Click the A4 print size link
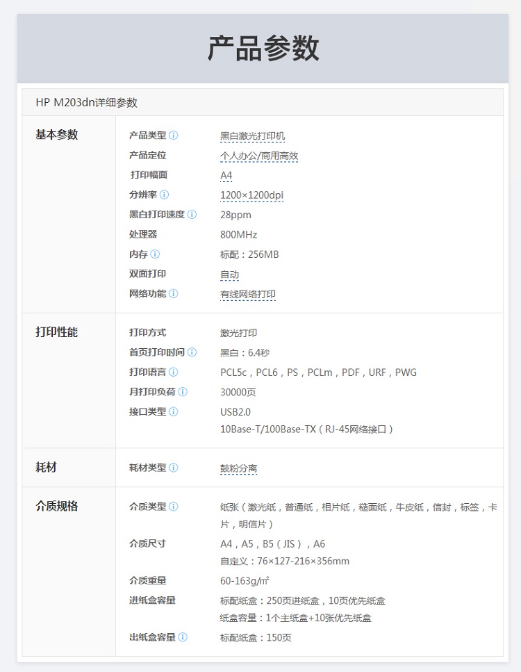Image resolution: width=521 pixels, height=672 pixels. (x=226, y=176)
